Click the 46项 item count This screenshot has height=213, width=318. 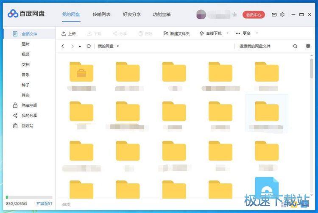pos(66,205)
